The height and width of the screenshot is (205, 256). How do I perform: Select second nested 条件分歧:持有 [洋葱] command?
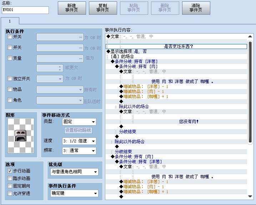(x=176, y=162)
